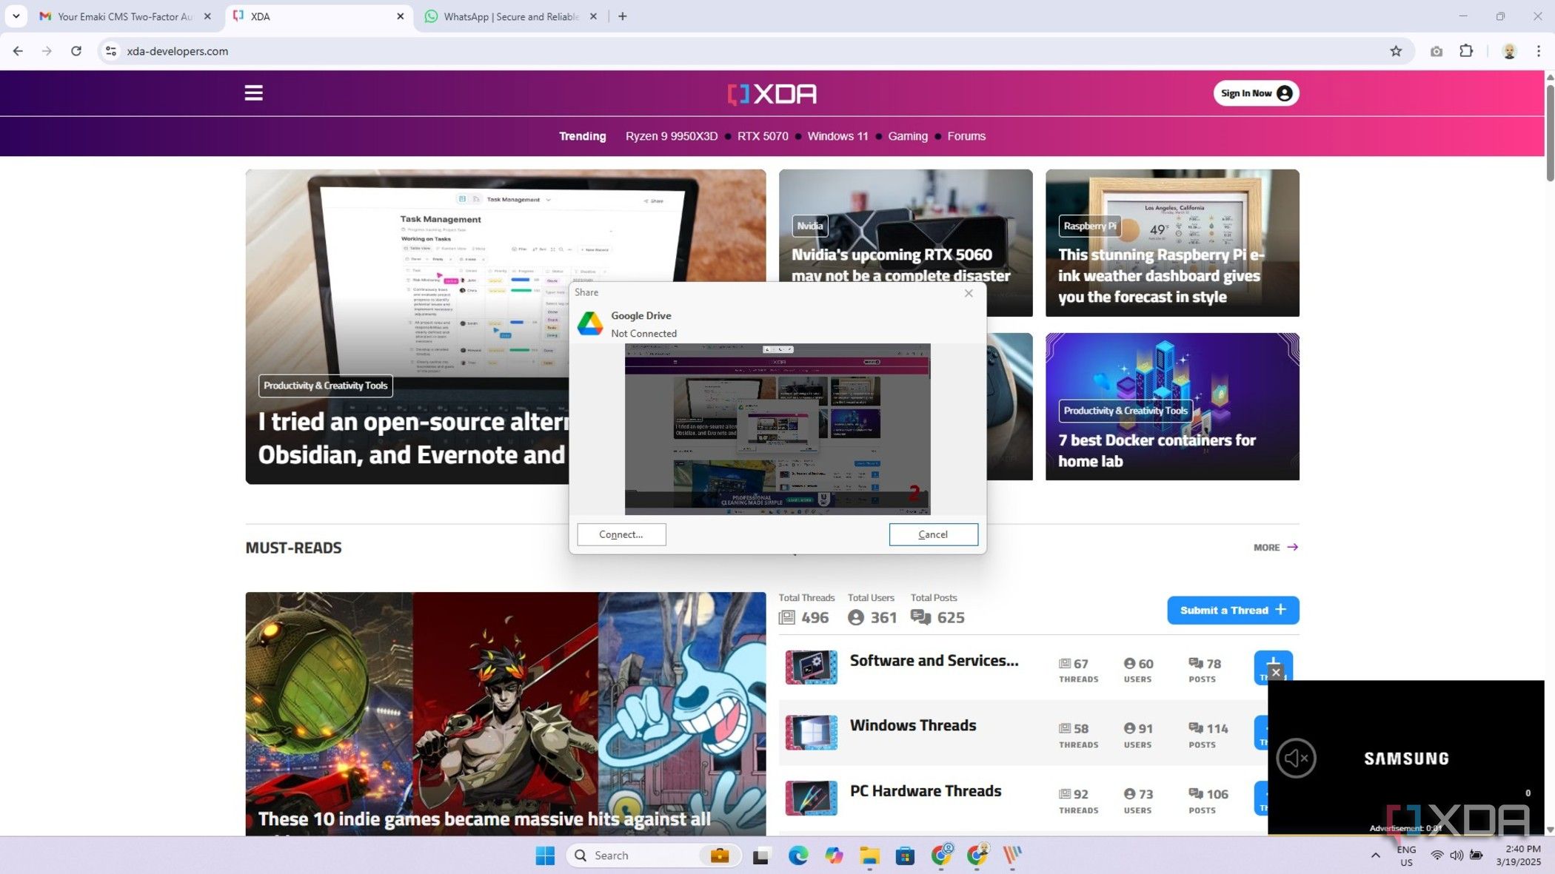Click Submit a Thread button
The width and height of the screenshot is (1555, 874).
[x=1233, y=611]
